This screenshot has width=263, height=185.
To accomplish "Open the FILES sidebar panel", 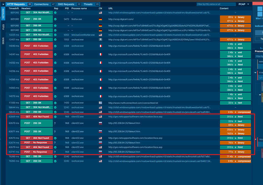I will [x=3, y=27].
